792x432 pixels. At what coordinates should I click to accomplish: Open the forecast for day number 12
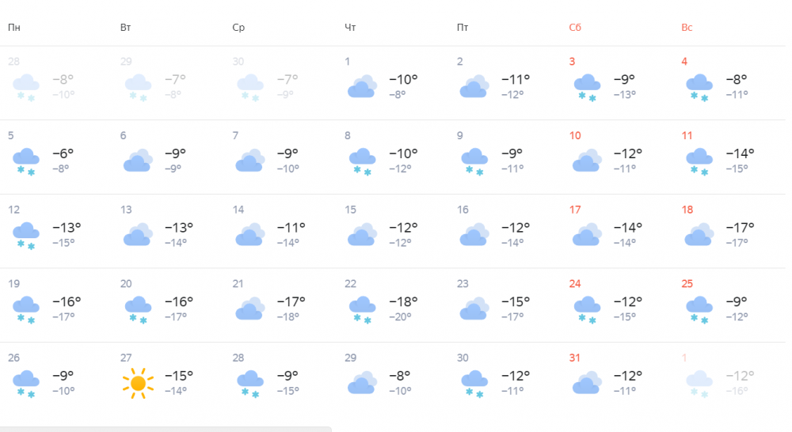(x=13, y=210)
